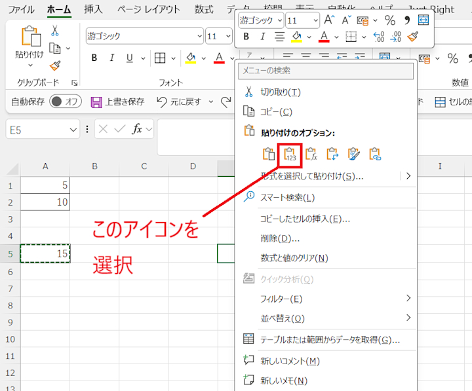The image size is (472, 391).
Task: Click the align icon in the mini toolbar
Action: pos(279,37)
